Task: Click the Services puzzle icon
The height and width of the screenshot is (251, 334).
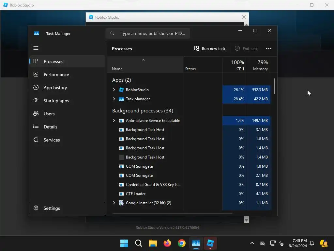Action: (36, 140)
